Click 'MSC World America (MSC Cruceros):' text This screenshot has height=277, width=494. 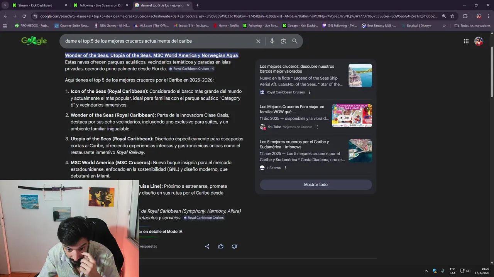click(x=111, y=163)
